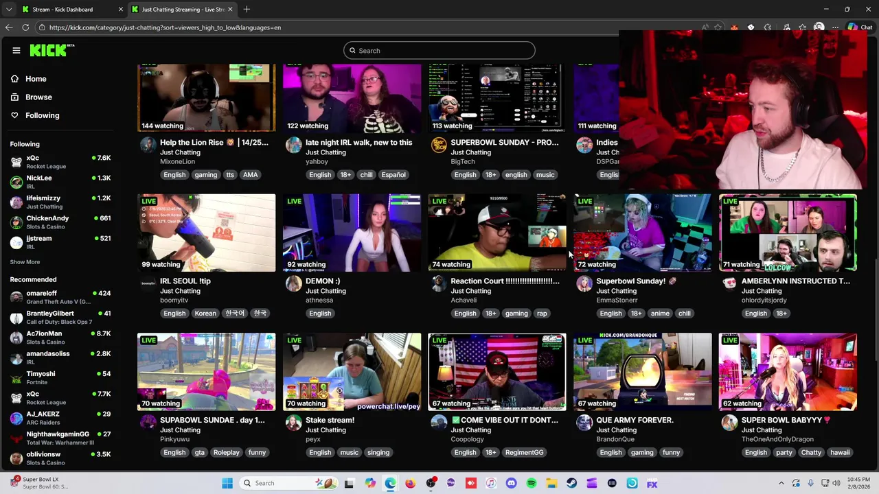
Task: Click TheOneAndOnlyDragon channel name link
Action: tap(777, 439)
